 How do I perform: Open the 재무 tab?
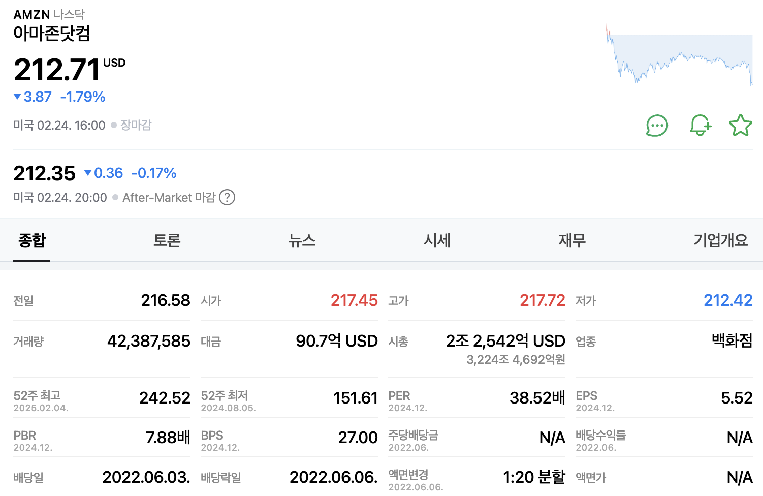point(573,240)
